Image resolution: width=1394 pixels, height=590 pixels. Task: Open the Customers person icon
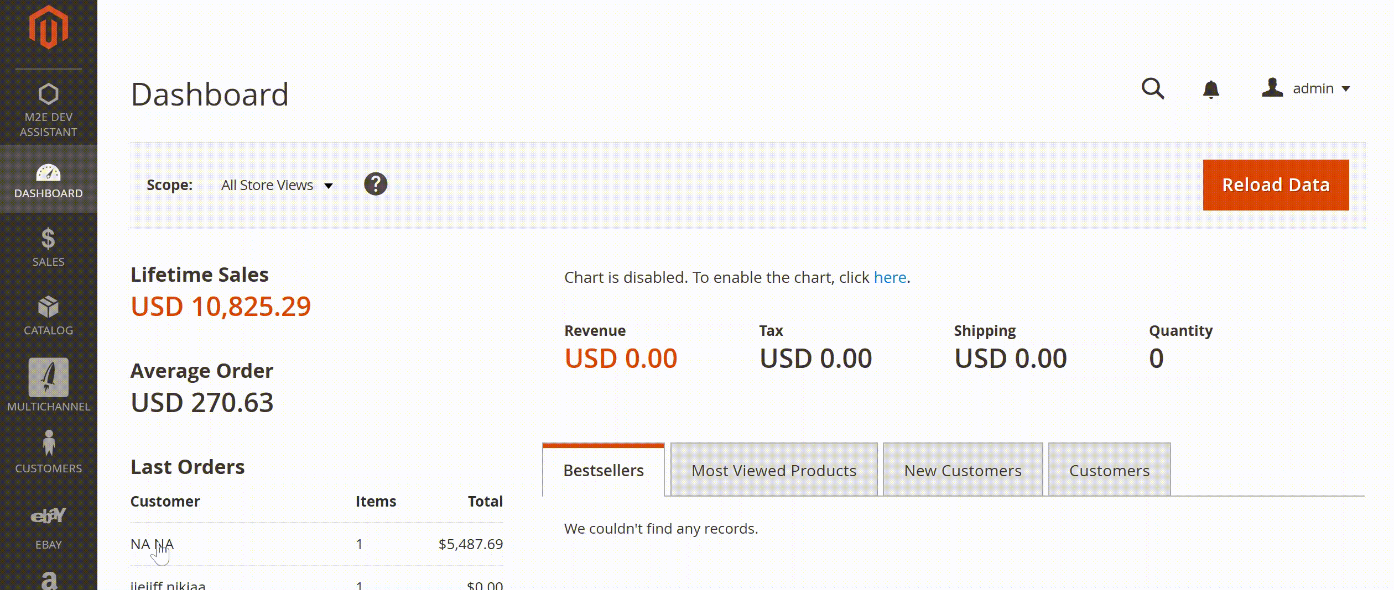pyautogui.click(x=49, y=443)
